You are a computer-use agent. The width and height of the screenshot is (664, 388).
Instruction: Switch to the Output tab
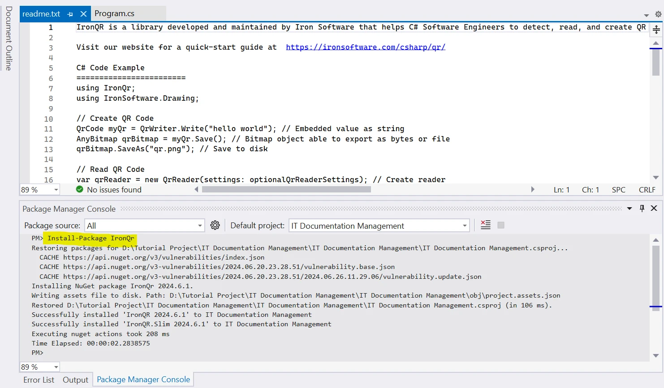(x=75, y=380)
